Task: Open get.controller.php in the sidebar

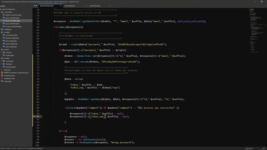Action: [x=12, y=18]
